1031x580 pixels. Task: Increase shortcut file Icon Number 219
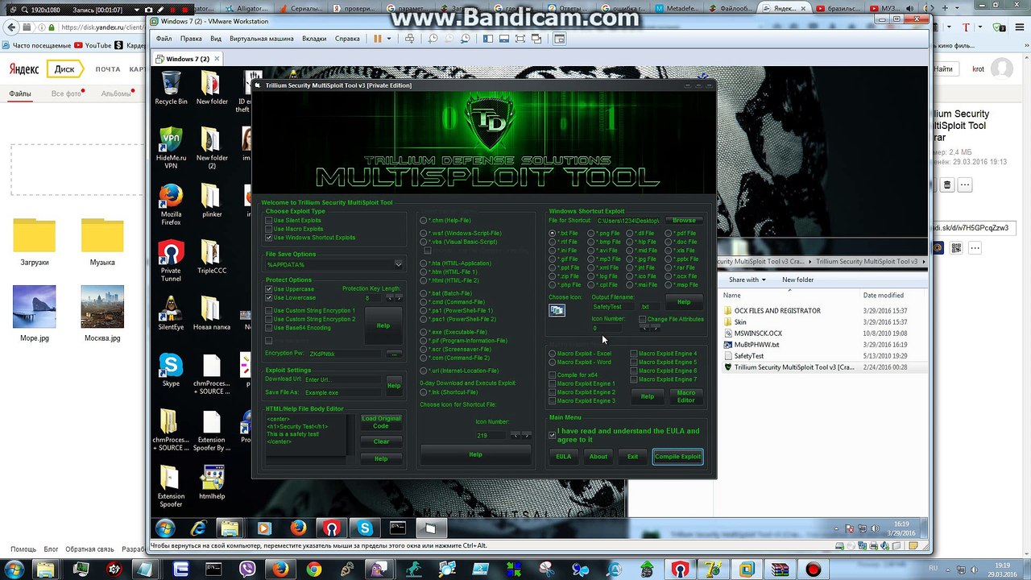click(527, 435)
